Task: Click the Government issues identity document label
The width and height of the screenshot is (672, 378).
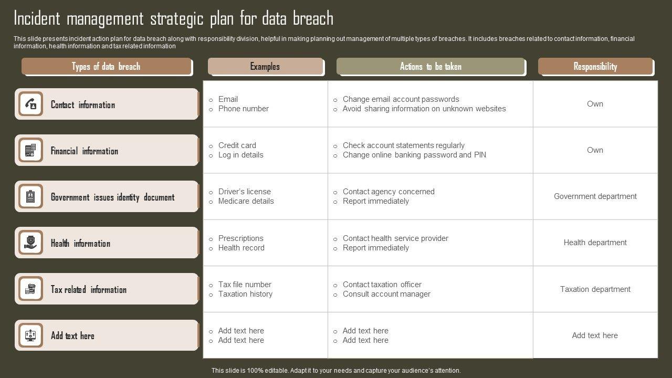Action: [112, 197]
